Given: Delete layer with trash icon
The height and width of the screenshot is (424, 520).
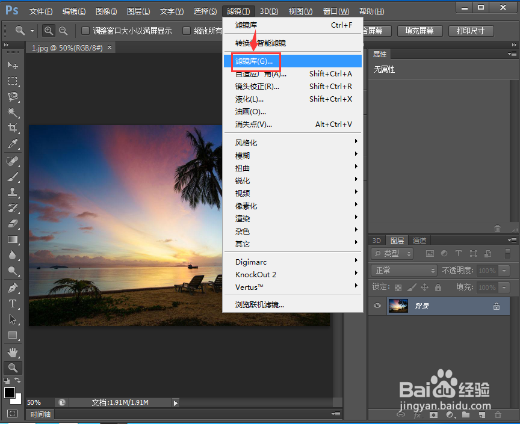Looking at the screenshot, I should click(498, 415).
